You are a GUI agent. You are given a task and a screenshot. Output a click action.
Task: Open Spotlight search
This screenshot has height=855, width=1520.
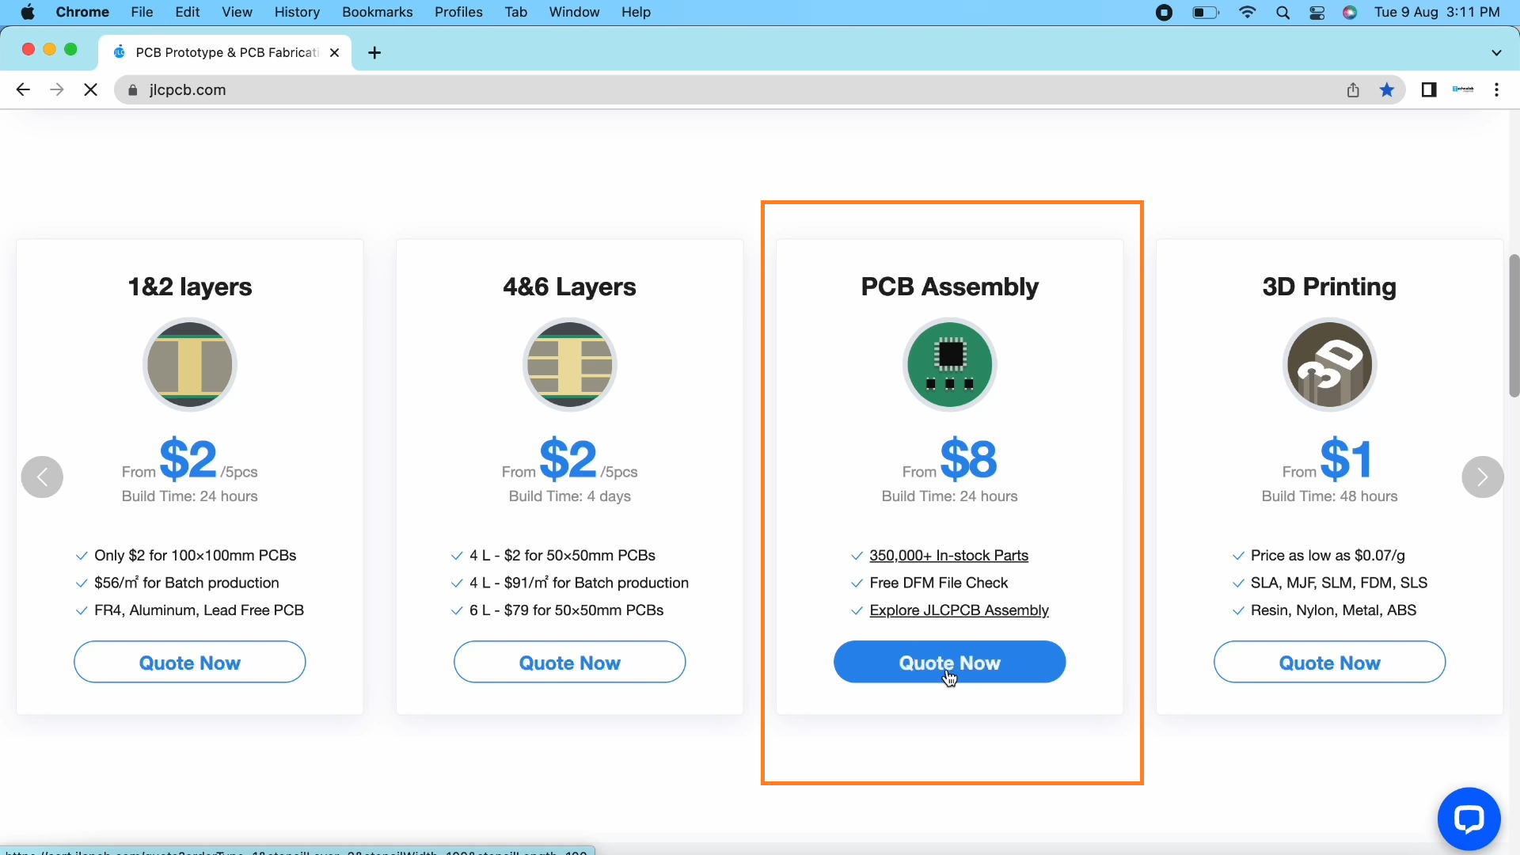(x=1283, y=12)
